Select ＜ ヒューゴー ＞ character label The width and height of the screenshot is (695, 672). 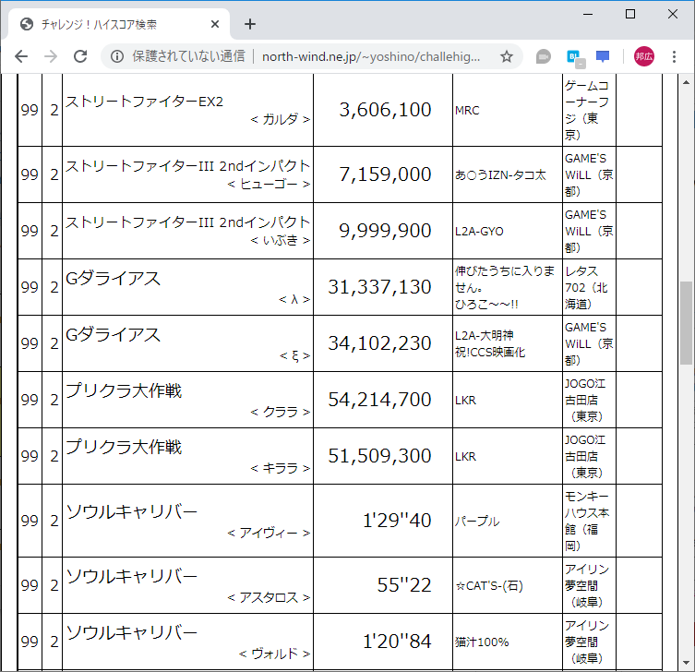point(269,184)
